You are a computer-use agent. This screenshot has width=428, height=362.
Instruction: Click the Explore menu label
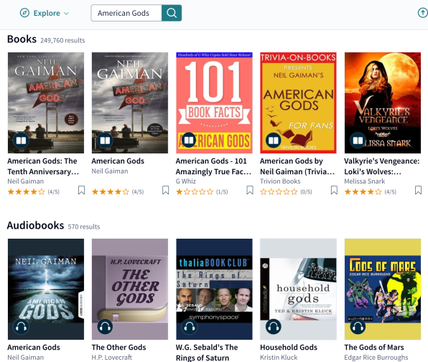[47, 13]
